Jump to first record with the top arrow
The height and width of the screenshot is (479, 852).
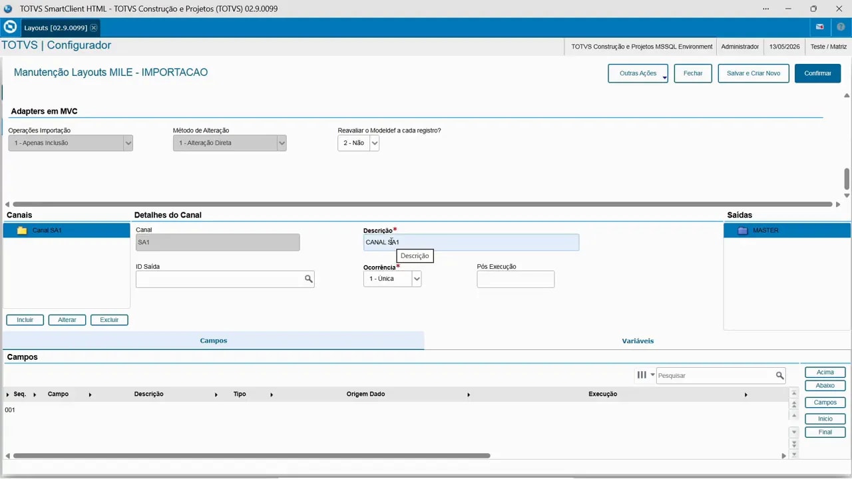[x=794, y=394]
